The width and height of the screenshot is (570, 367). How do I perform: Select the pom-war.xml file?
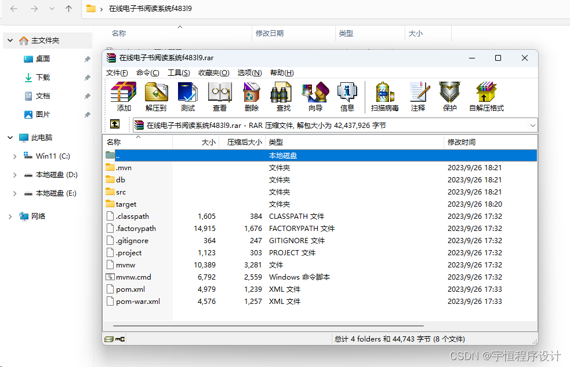[x=320, y=301]
